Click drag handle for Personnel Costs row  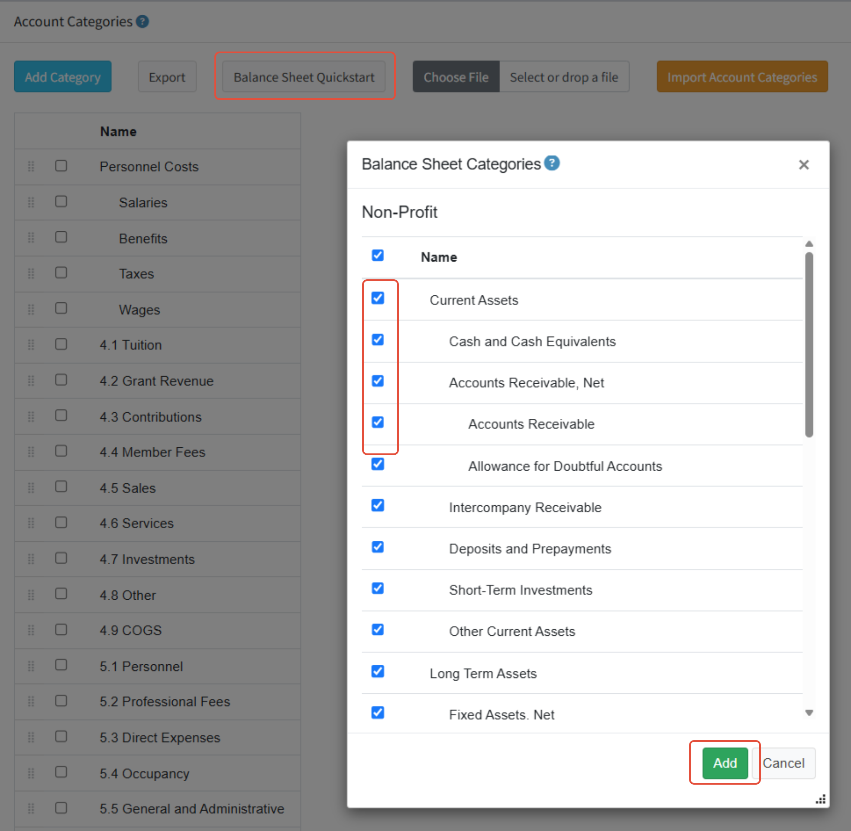click(31, 166)
